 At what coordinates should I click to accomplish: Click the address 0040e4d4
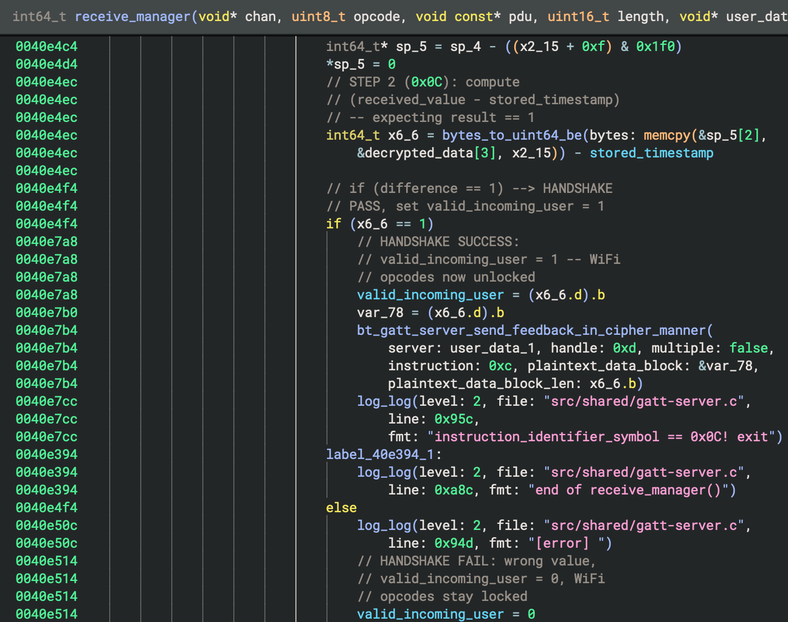pos(47,64)
